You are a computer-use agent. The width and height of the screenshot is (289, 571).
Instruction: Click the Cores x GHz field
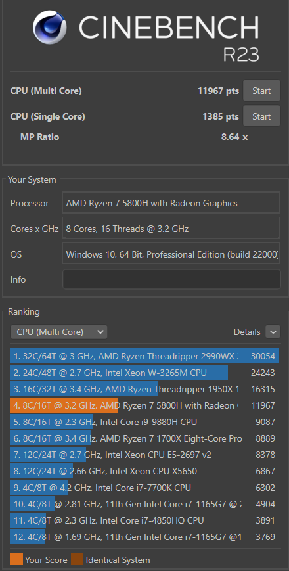pyautogui.click(x=171, y=228)
